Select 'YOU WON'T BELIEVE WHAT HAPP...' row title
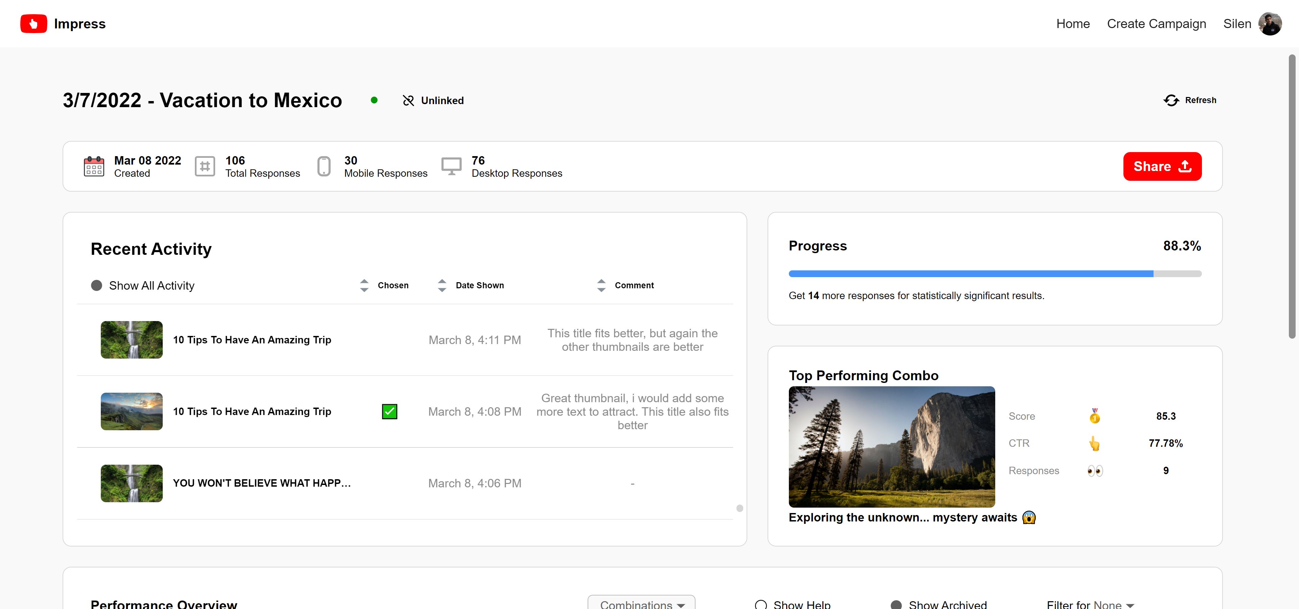 tap(262, 483)
